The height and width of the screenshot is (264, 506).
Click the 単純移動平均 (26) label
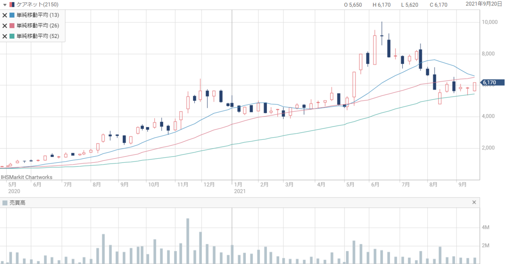coord(38,26)
